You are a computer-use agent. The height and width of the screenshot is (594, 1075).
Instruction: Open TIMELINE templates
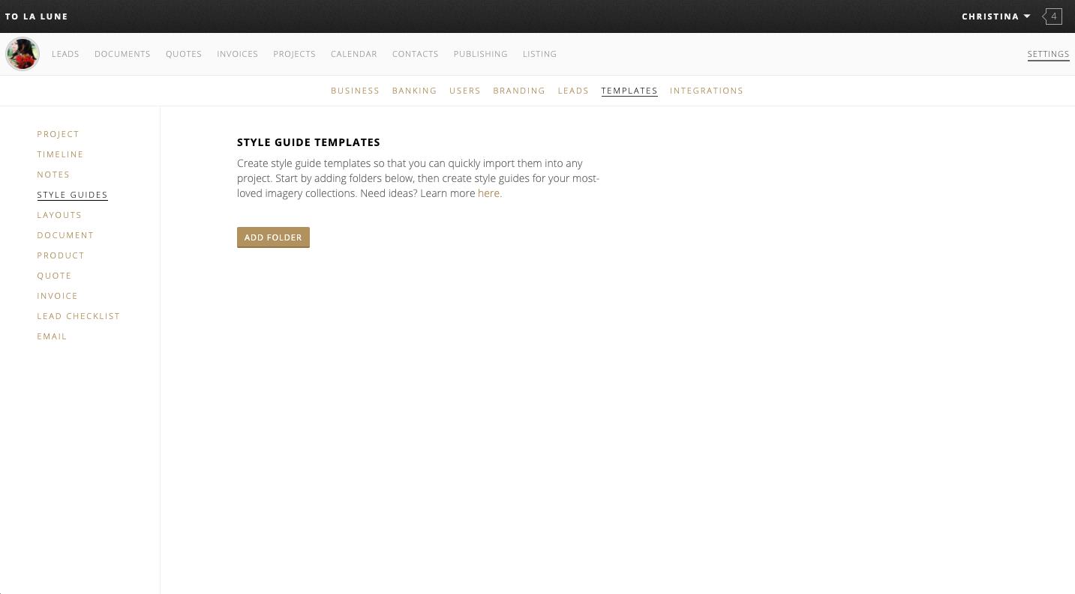point(60,154)
